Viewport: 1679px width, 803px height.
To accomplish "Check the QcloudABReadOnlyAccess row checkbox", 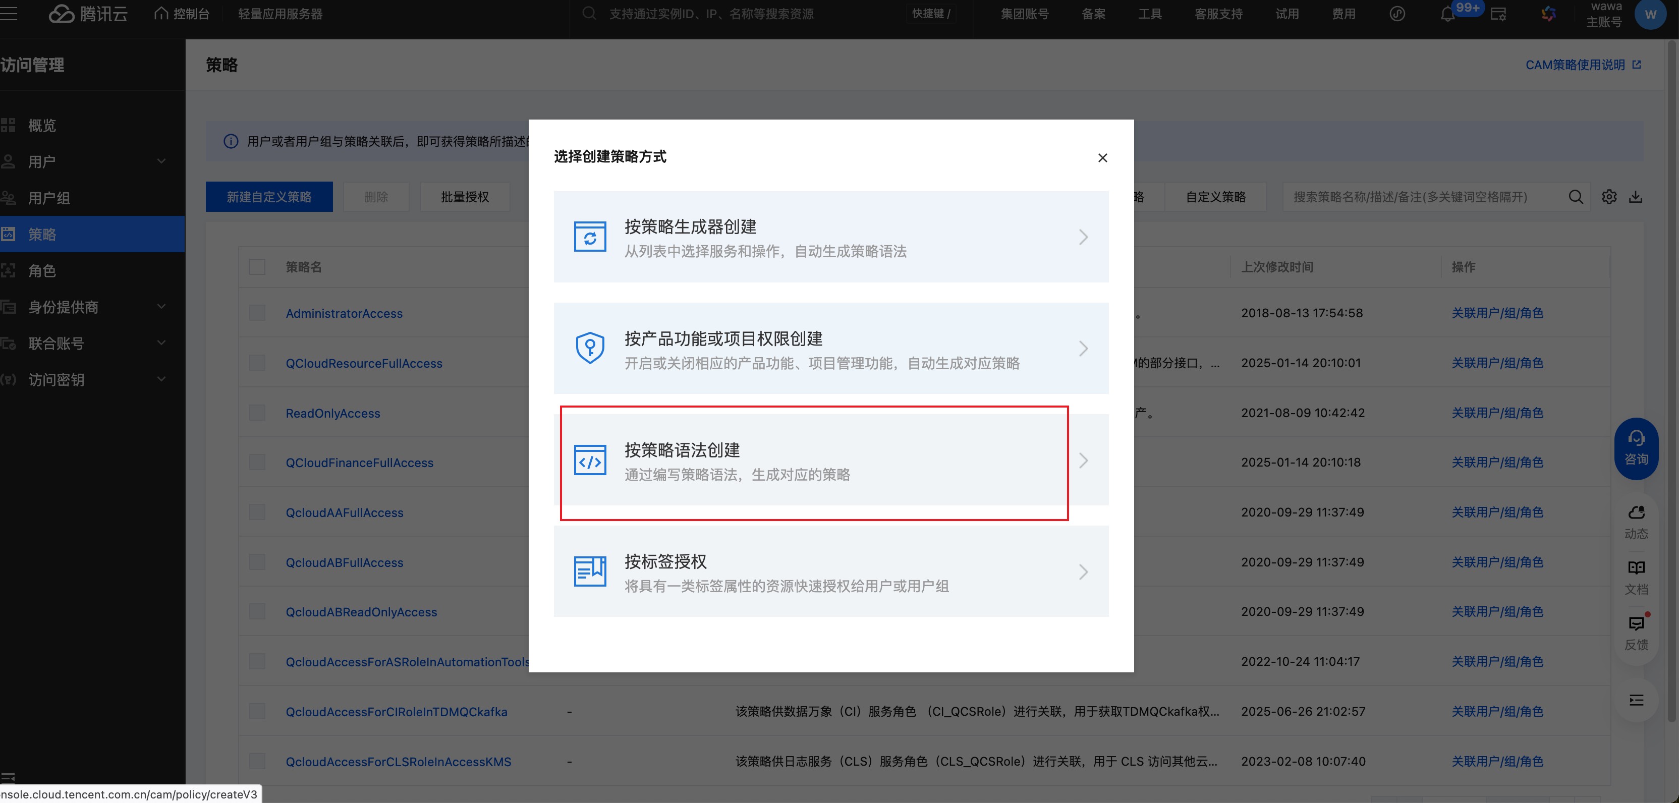I will click(x=257, y=611).
